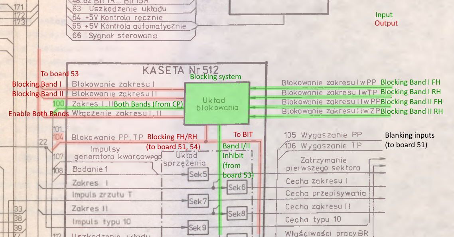Click the red 'To board 53' annotation
This screenshot has width=454, height=237.
(x=60, y=74)
